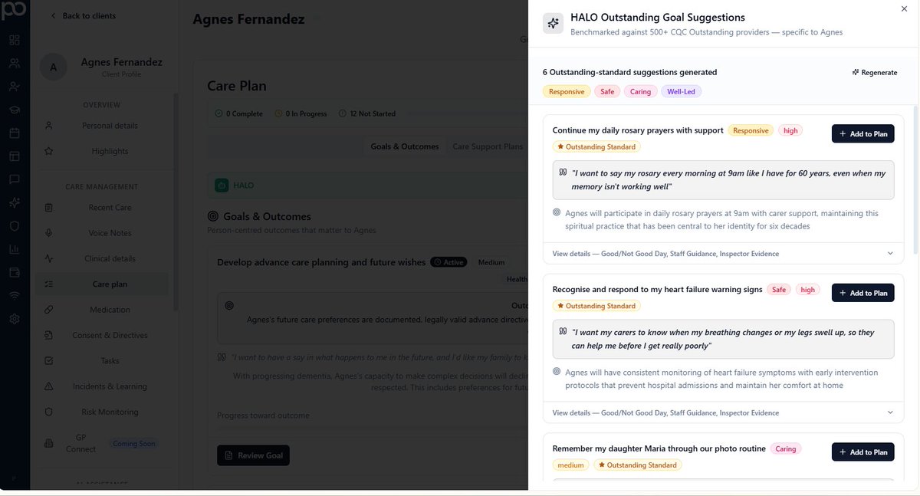Image resolution: width=920 pixels, height=496 pixels.
Task: Click the Active badge on advance care planning goal
Action: click(449, 262)
